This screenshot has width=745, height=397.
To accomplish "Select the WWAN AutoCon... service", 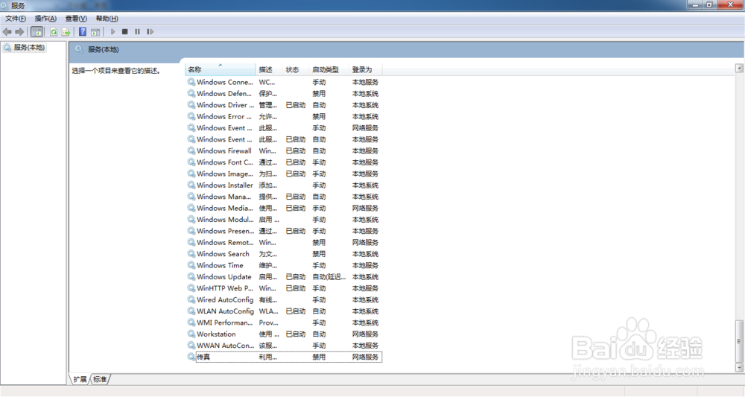I will [284, 346].
